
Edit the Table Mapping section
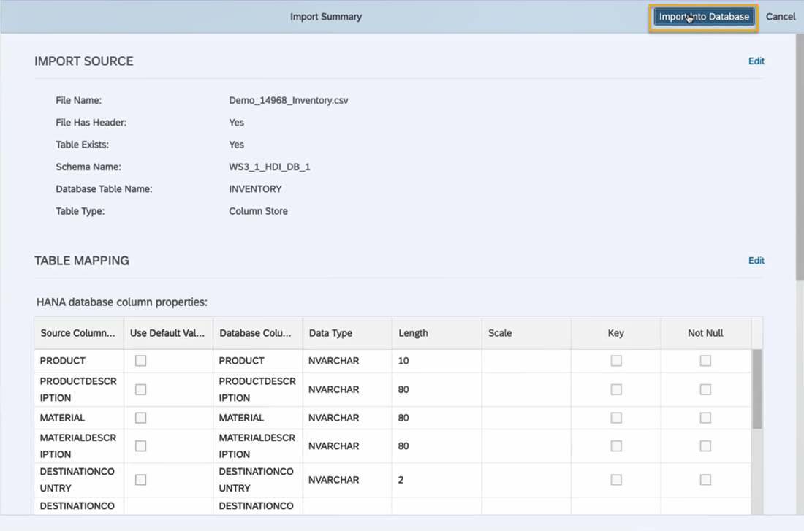coord(756,260)
